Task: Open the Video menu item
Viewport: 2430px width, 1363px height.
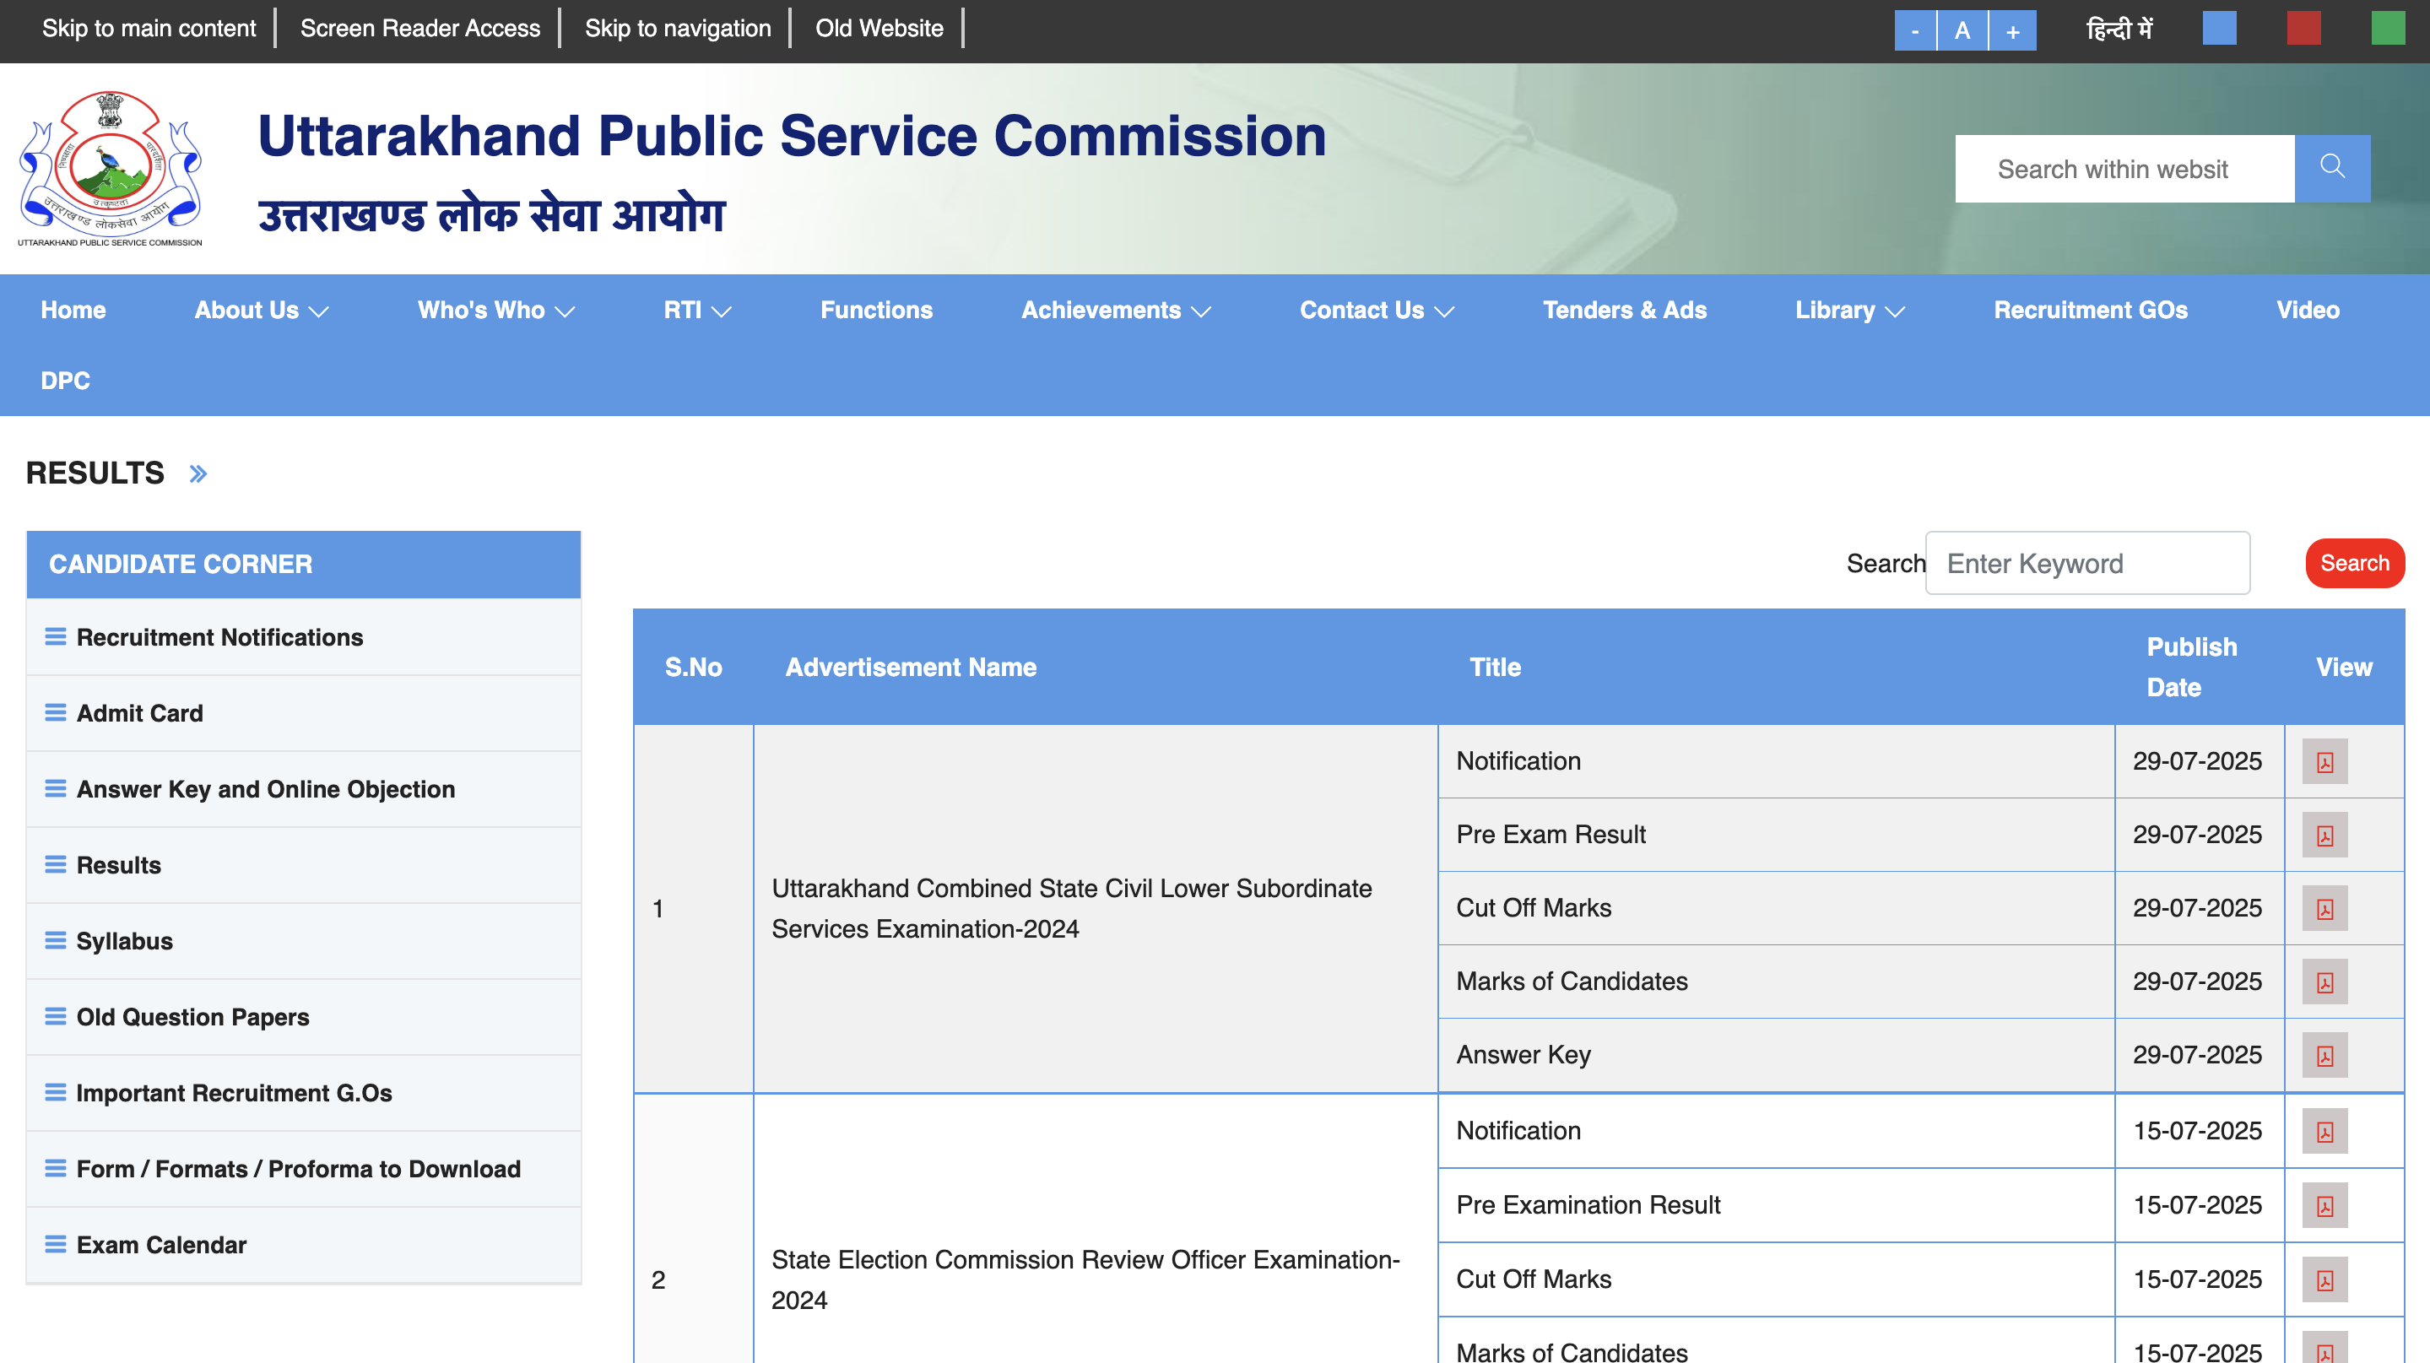Action: [x=2308, y=311]
